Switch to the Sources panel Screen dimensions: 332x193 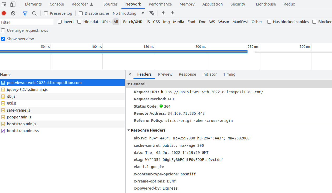point(111,4)
